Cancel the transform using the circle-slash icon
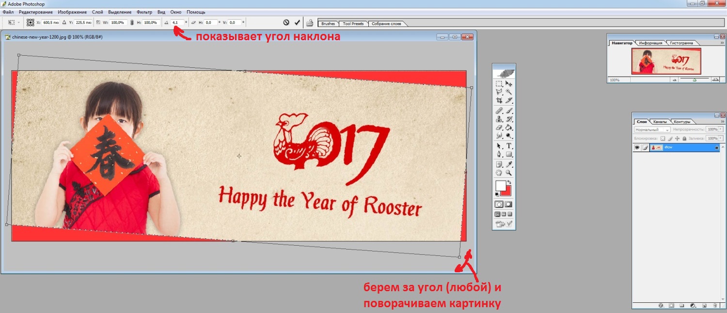 click(x=286, y=22)
